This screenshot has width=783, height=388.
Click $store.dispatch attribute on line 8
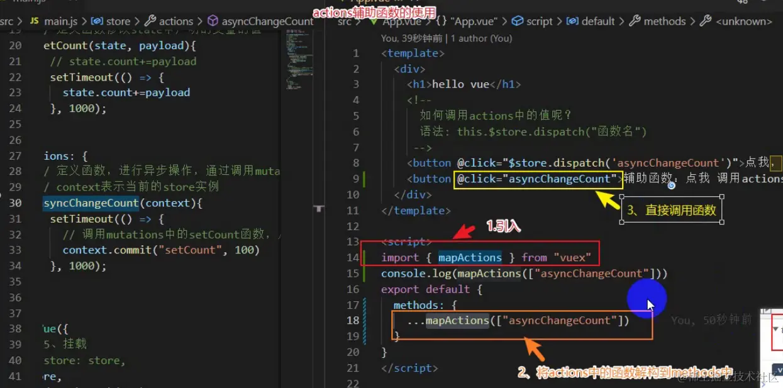pos(595,163)
